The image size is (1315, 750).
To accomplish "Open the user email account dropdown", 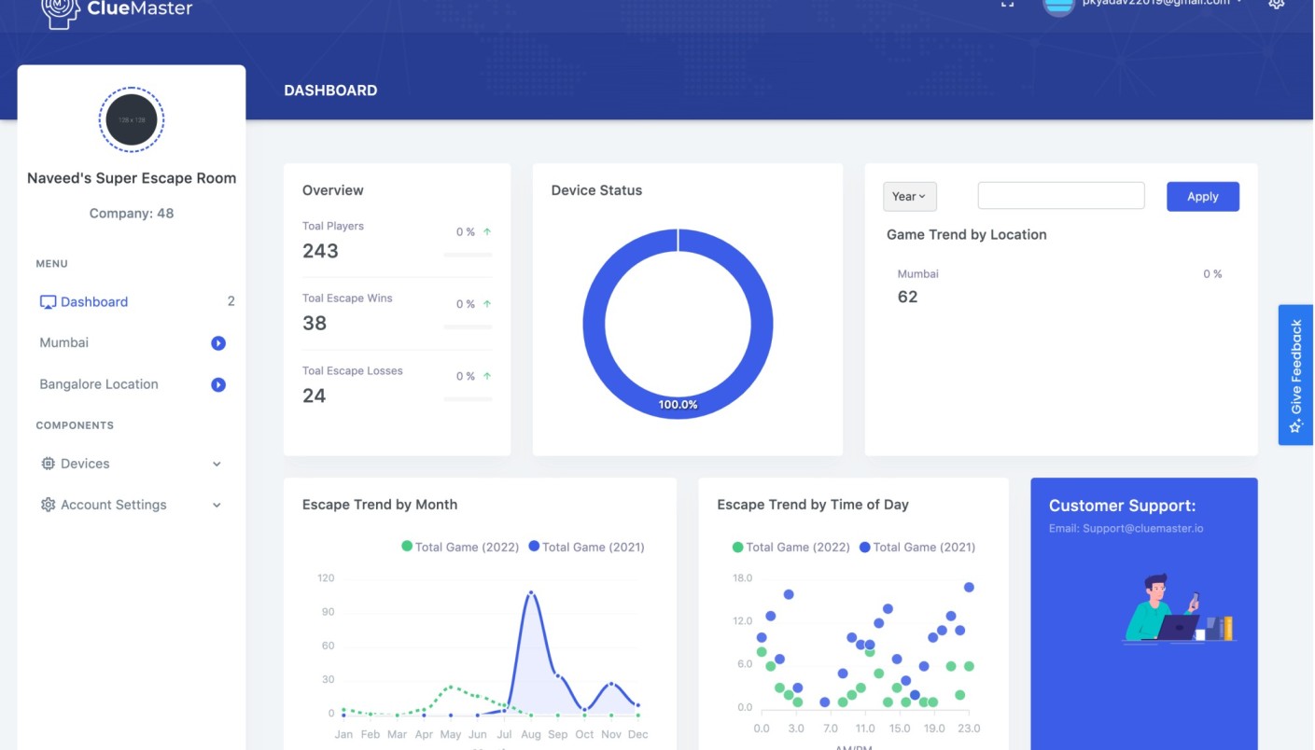I will 1162,3.
